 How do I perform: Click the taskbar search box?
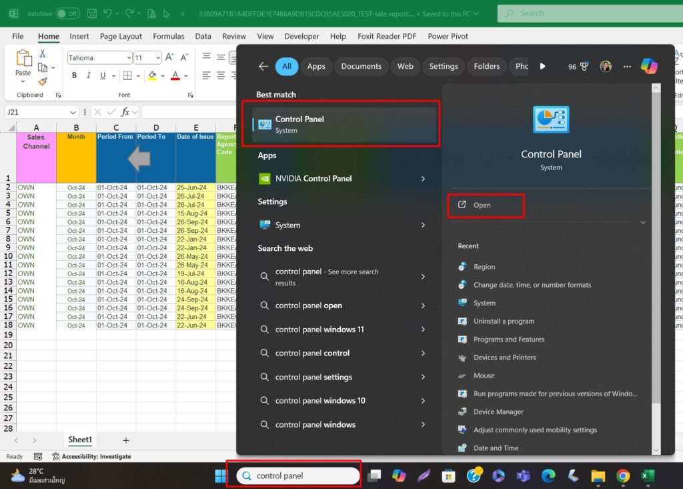point(298,476)
